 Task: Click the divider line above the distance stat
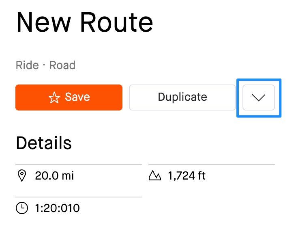(79, 165)
